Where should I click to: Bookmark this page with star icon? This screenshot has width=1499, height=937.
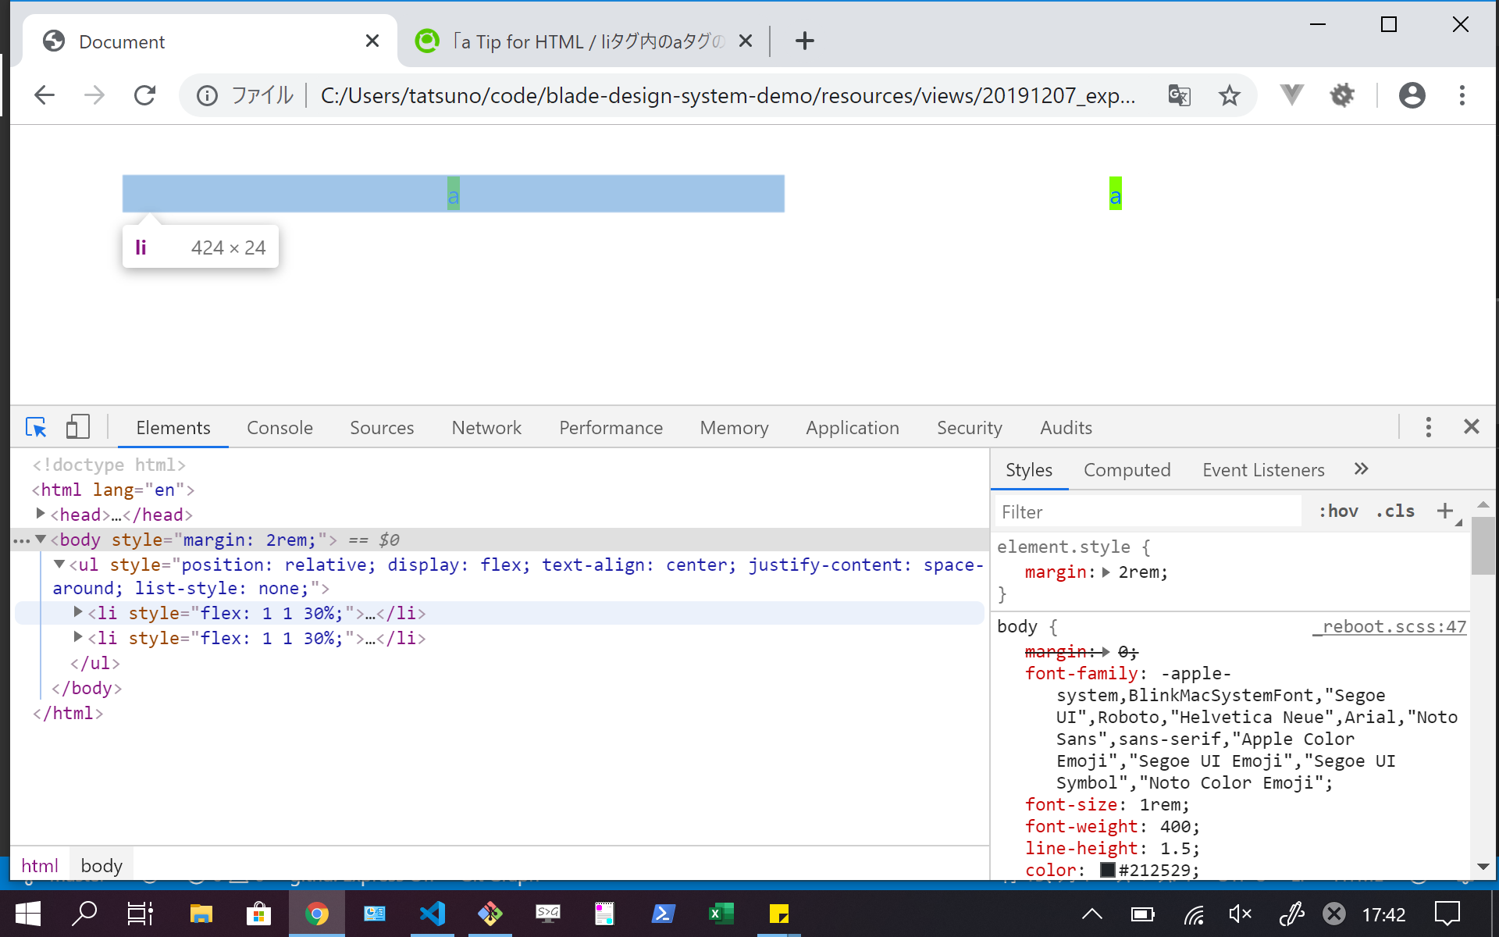click(1229, 95)
